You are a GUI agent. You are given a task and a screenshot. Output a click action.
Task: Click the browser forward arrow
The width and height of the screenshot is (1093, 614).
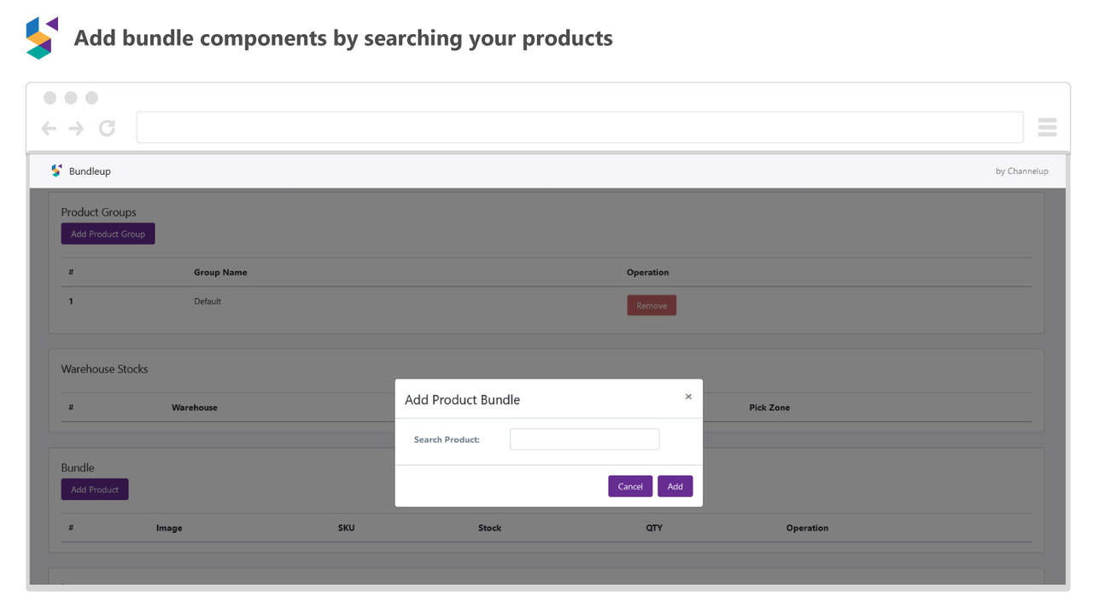click(x=76, y=127)
